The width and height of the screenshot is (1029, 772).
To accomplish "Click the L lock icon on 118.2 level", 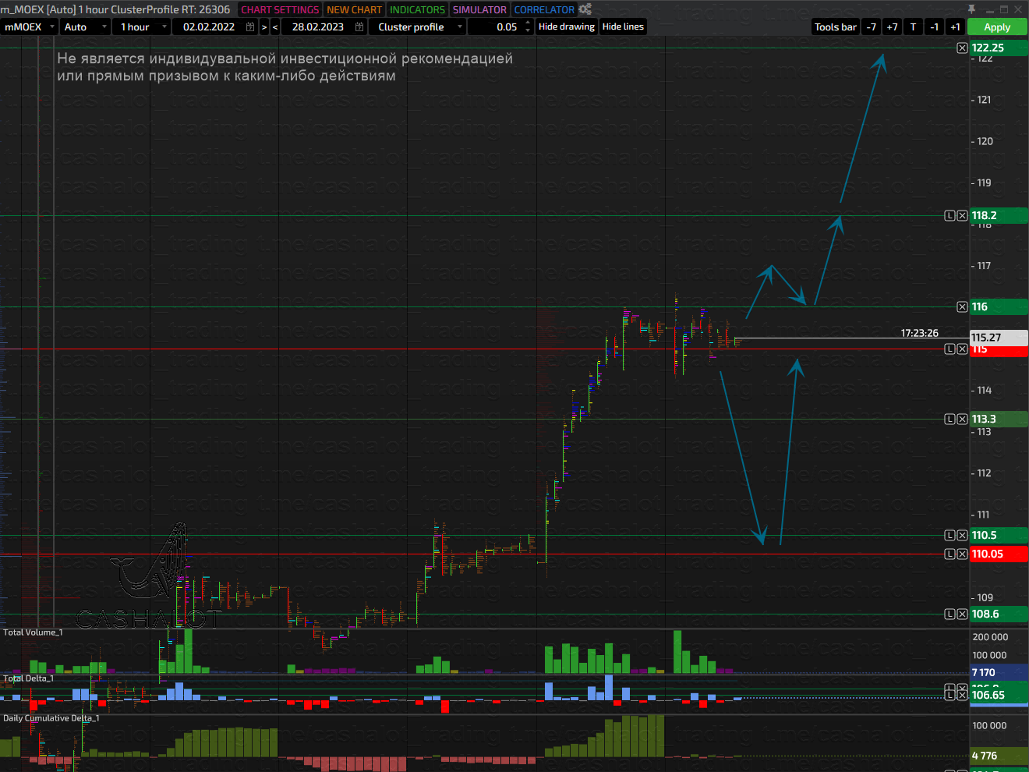I will click(949, 215).
